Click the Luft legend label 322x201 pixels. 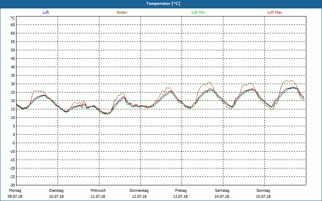click(x=45, y=12)
